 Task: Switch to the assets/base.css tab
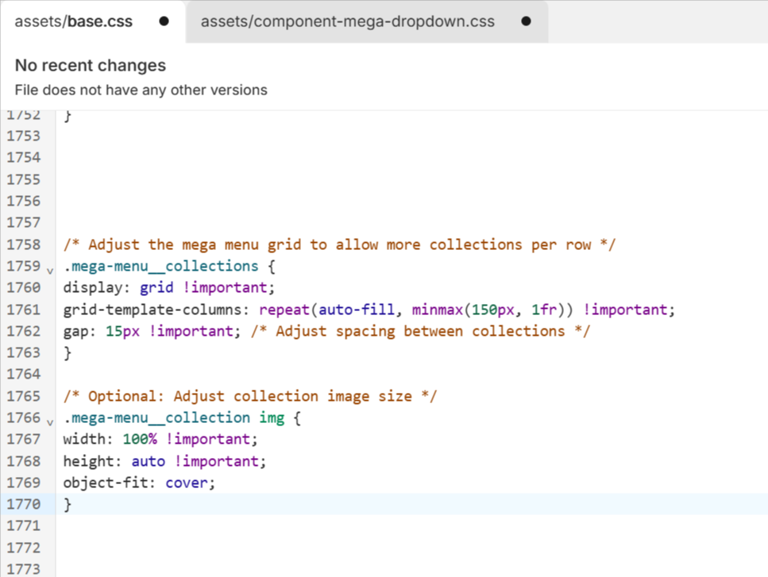[x=75, y=21]
